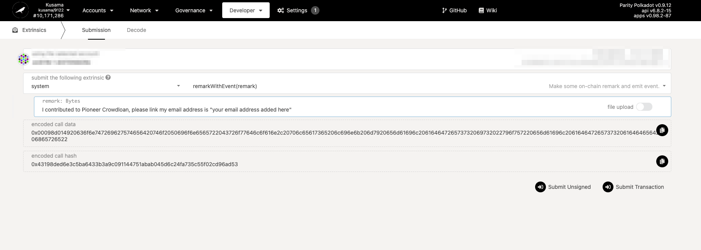Click Submit Unsigned button
Image resolution: width=701 pixels, height=250 pixels.
point(563,187)
